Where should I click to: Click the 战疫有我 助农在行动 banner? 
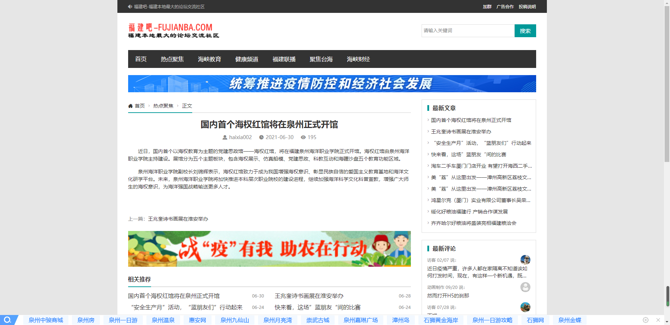269,249
